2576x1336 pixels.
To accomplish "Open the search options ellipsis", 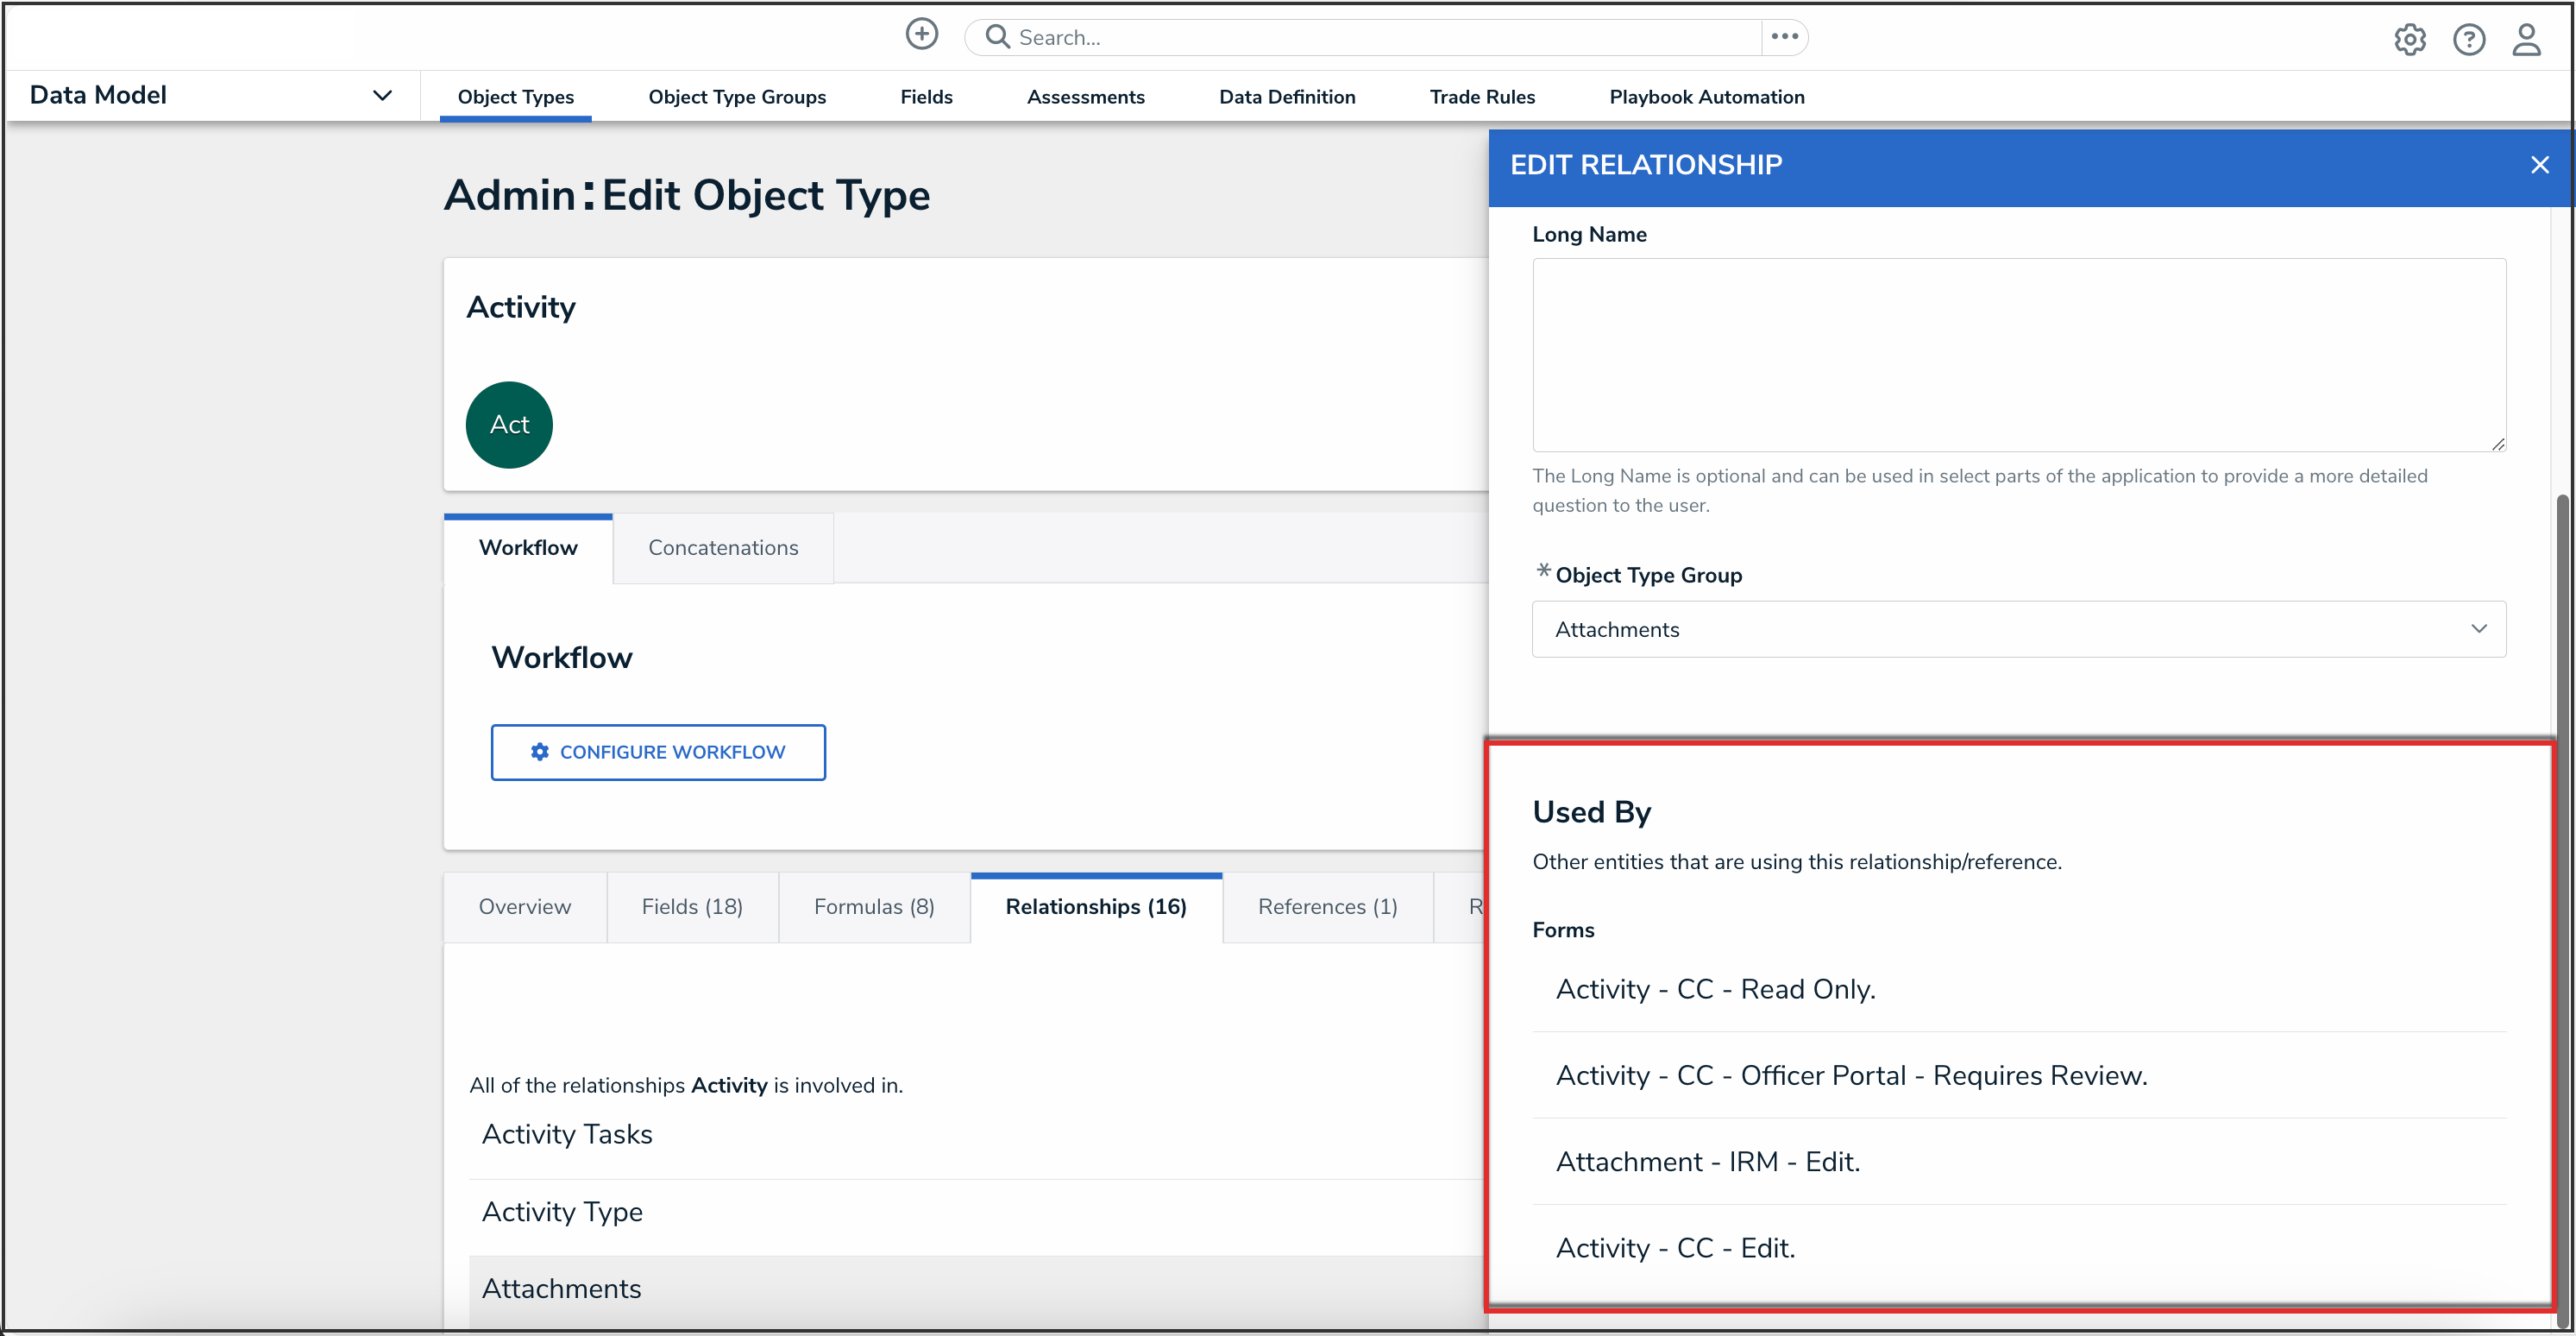I will (1784, 37).
